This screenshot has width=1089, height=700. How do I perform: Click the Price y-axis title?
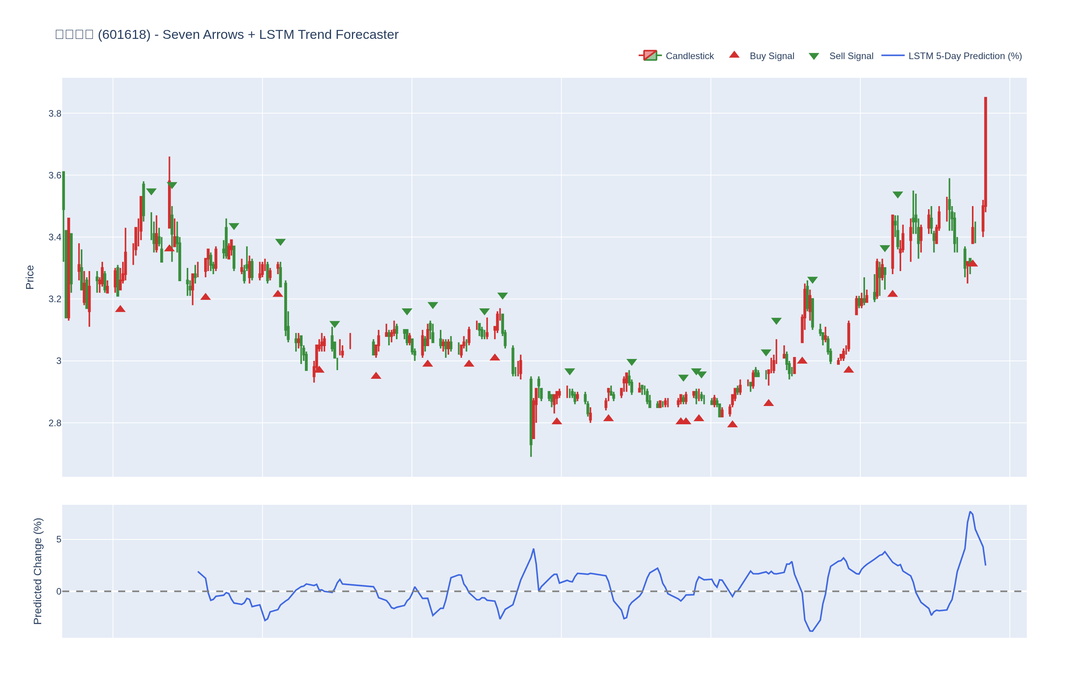click(x=30, y=277)
